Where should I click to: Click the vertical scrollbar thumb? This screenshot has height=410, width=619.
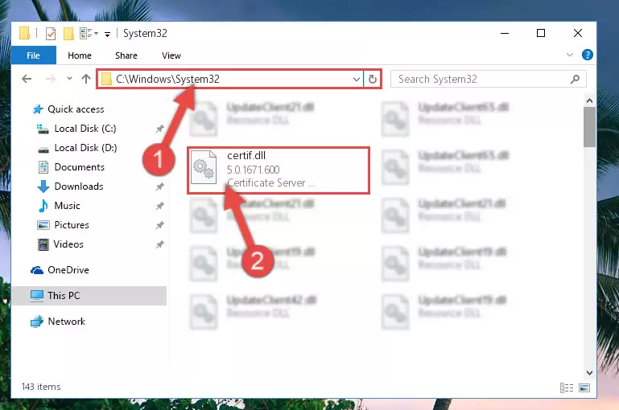point(589,127)
